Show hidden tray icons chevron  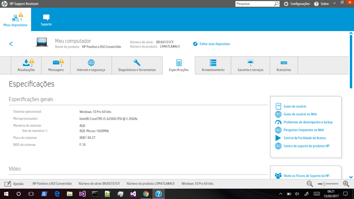[x=281, y=194]
